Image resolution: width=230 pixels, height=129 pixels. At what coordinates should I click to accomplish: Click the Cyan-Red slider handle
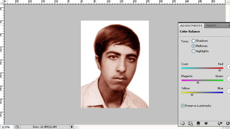[220, 70]
